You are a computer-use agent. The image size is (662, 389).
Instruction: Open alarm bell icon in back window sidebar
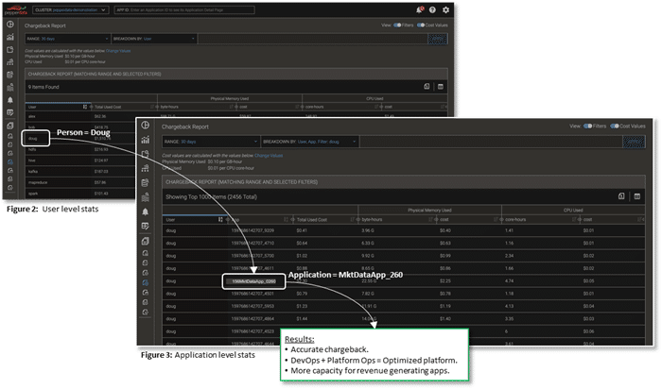coord(10,100)
